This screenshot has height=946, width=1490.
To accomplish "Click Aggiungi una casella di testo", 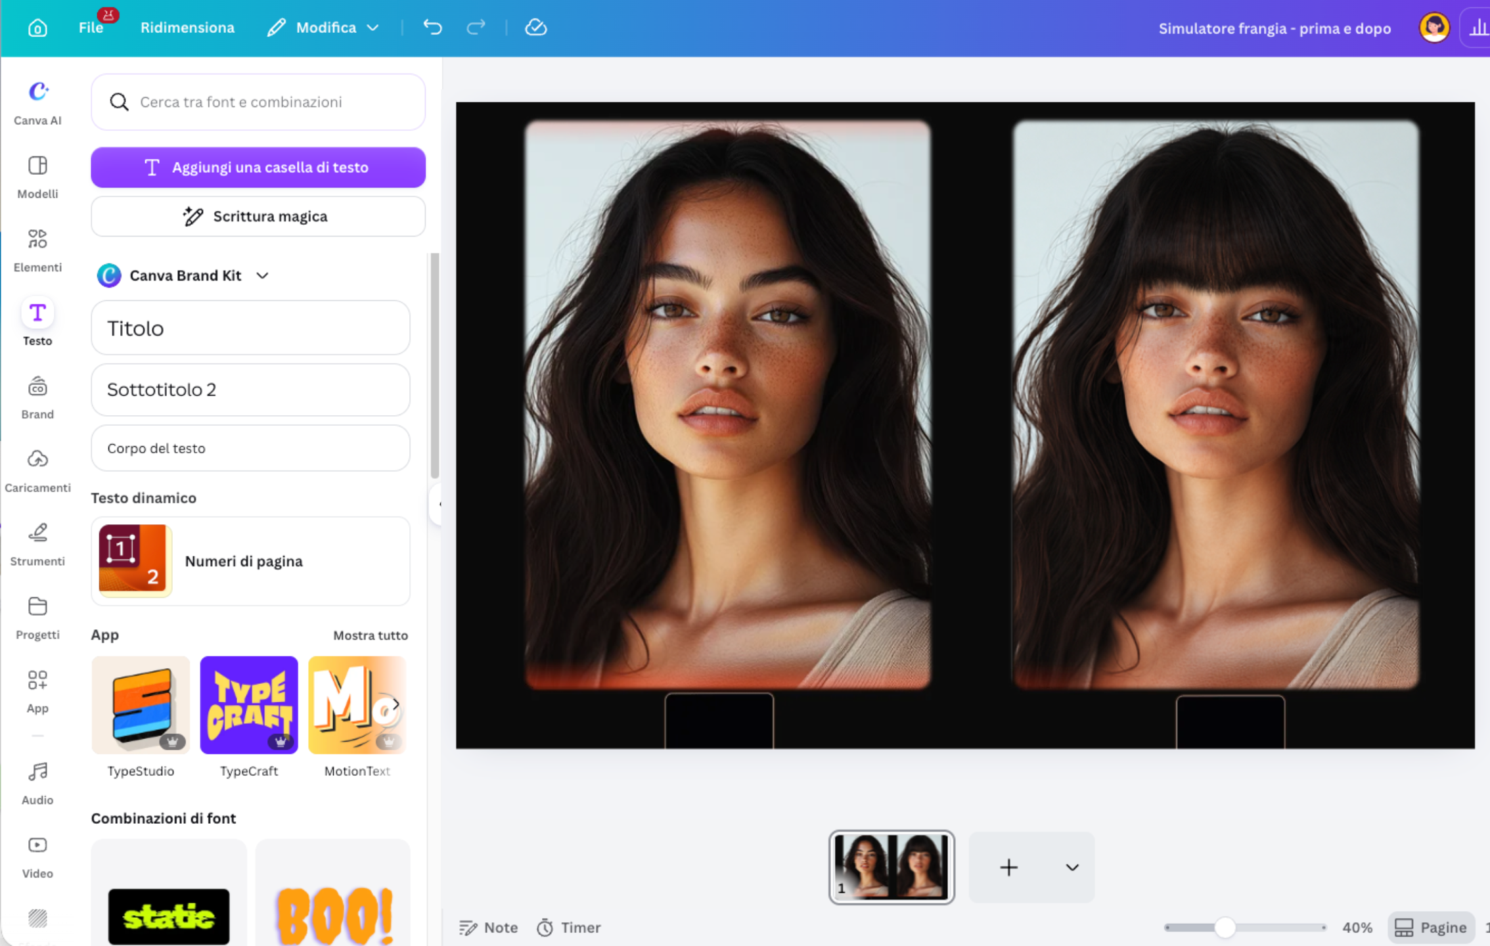I will [258, 168].
